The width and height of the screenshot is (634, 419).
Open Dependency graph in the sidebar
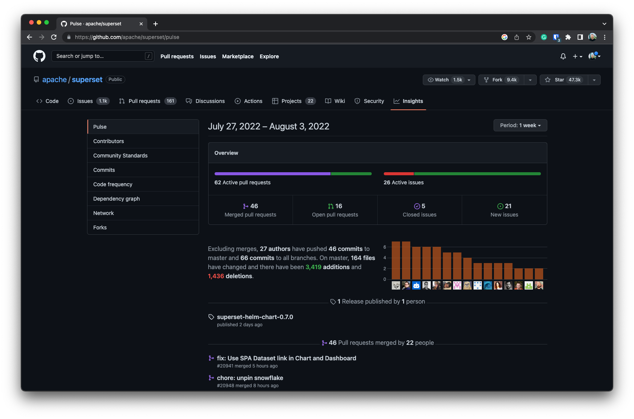point(143,199)
